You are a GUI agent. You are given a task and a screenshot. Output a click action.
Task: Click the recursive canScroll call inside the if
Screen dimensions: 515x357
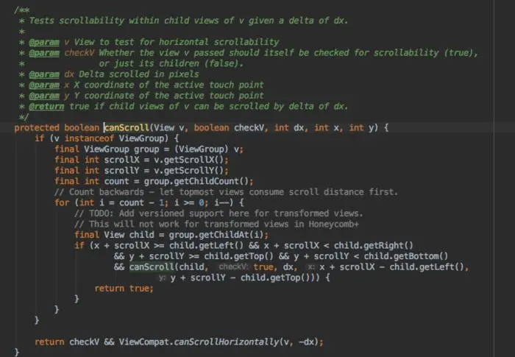click(x=152, y=266)
